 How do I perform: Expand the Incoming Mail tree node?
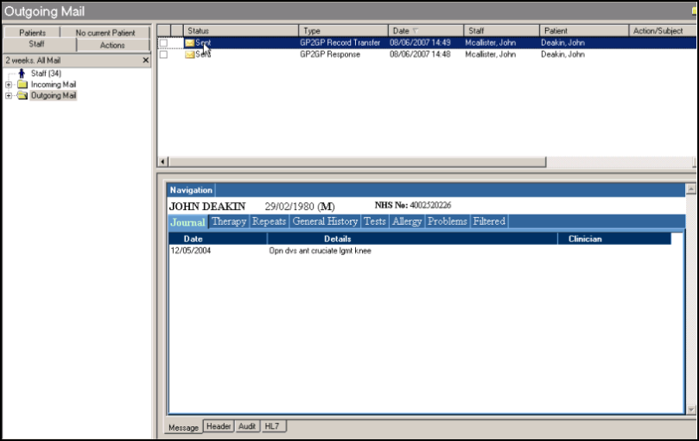pyautogui.click(x=9, y=85)
